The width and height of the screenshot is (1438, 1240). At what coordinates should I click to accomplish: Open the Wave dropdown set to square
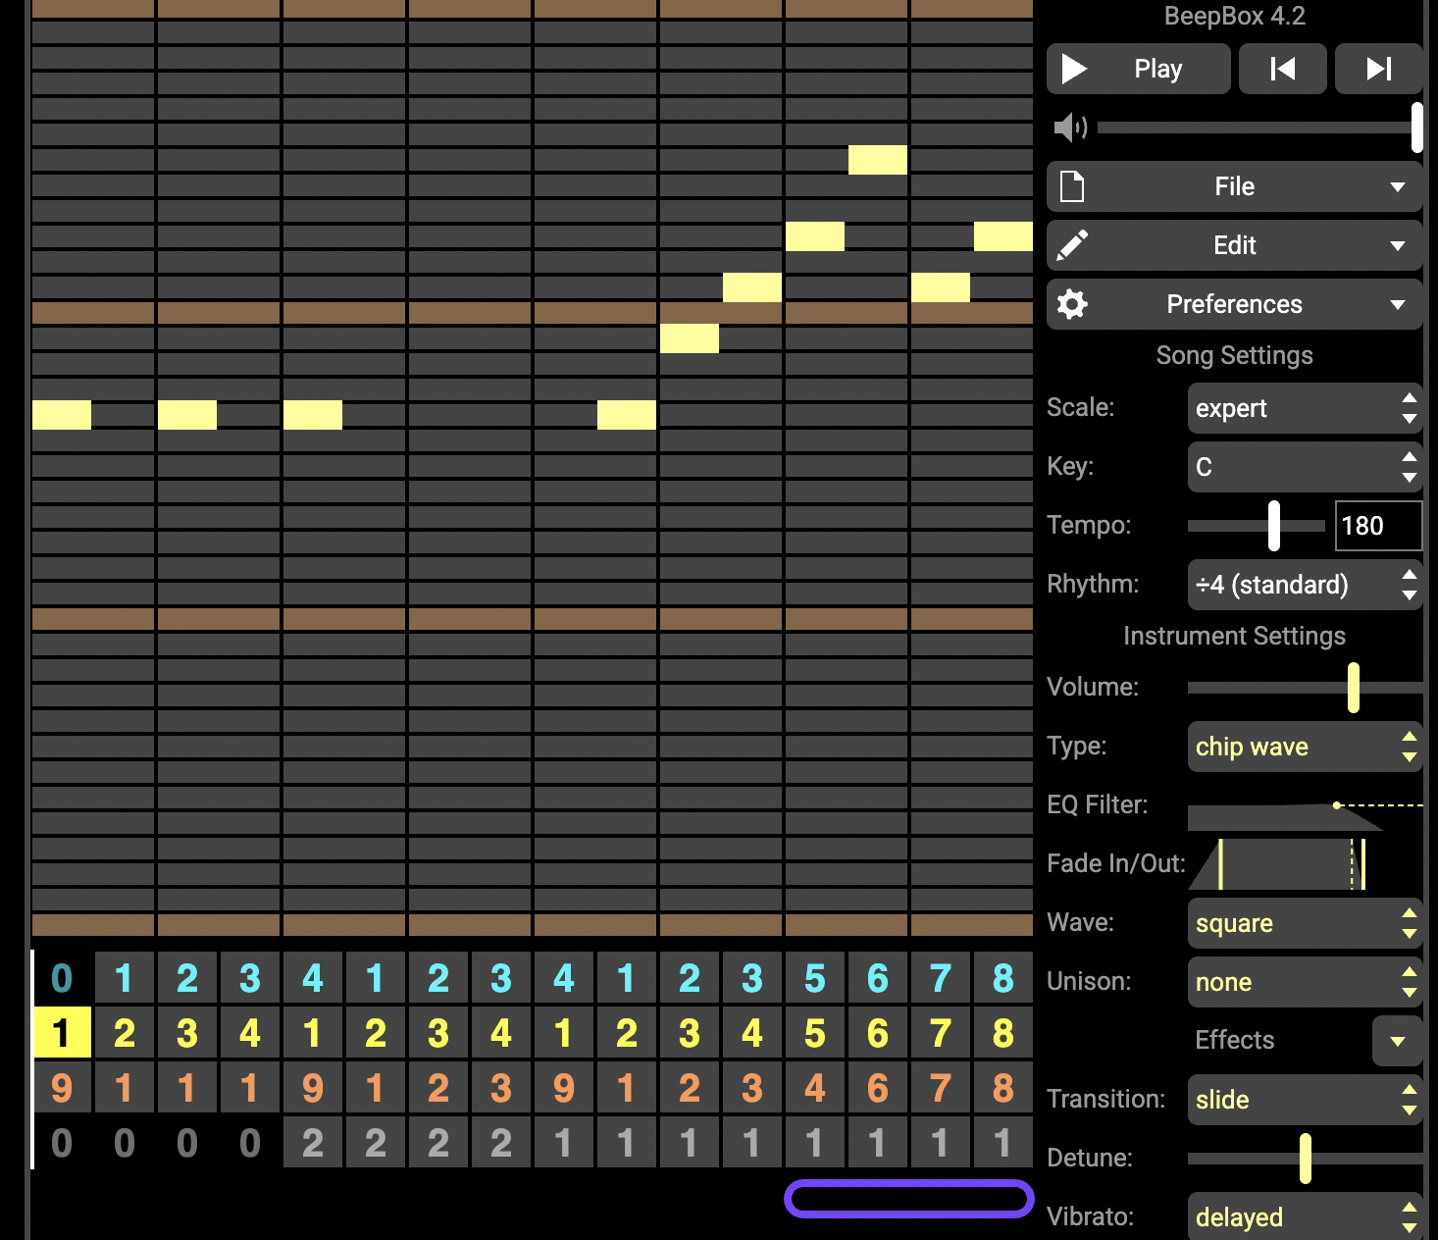(x=1305, y=923)
